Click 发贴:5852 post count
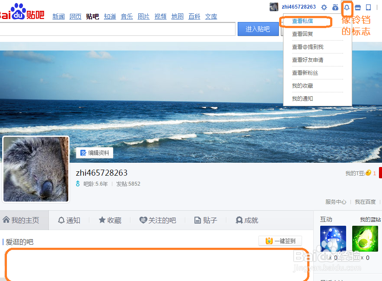 click(128, 184)
